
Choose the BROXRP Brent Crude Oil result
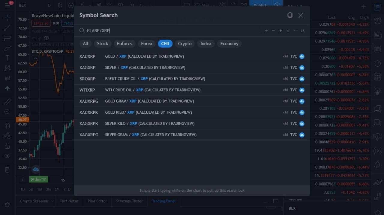[192, 79]
